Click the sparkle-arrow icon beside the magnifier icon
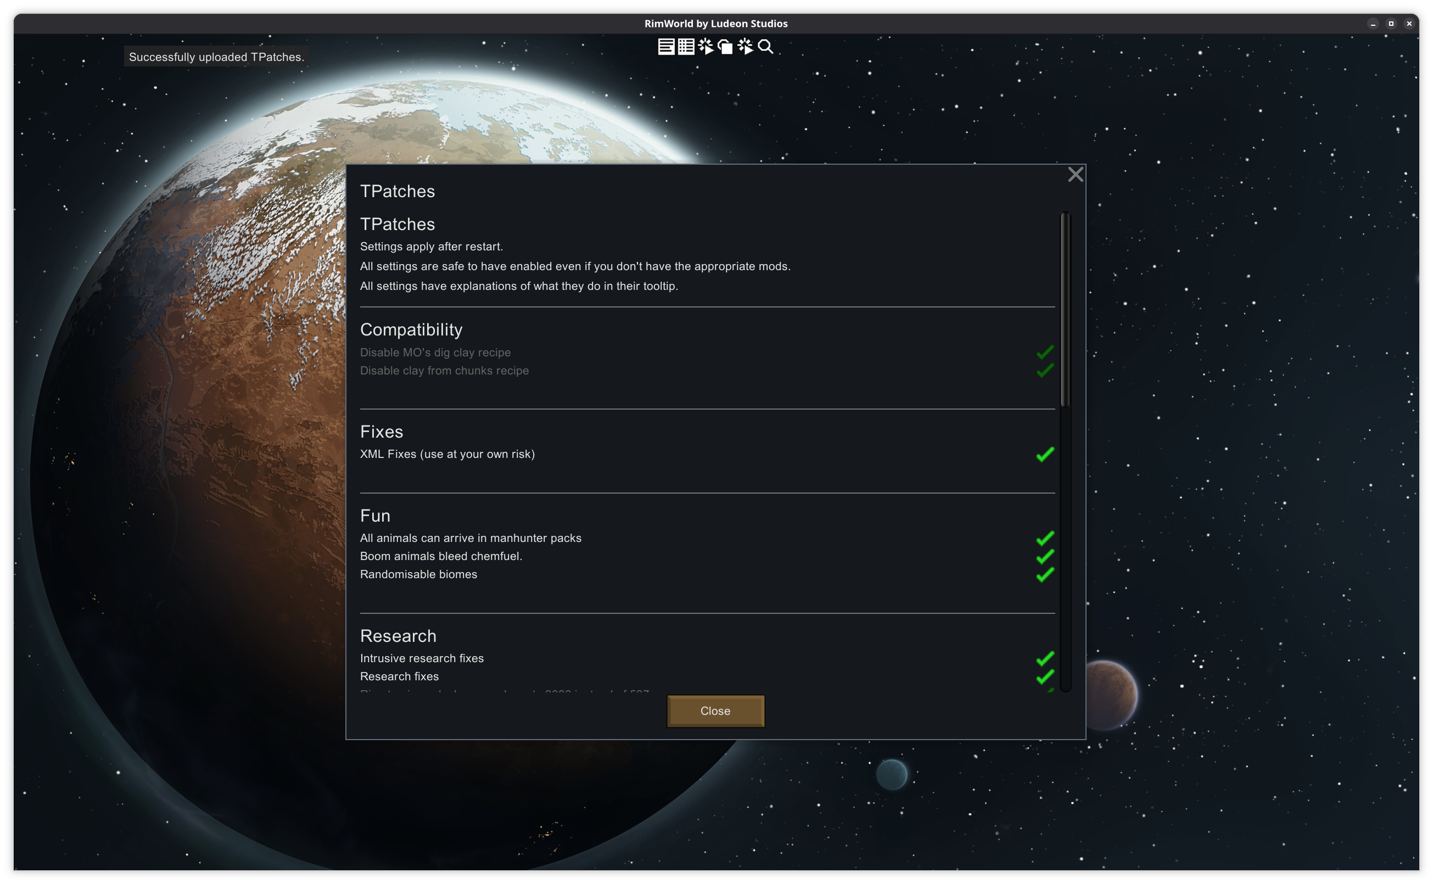 tap(745, 46)
